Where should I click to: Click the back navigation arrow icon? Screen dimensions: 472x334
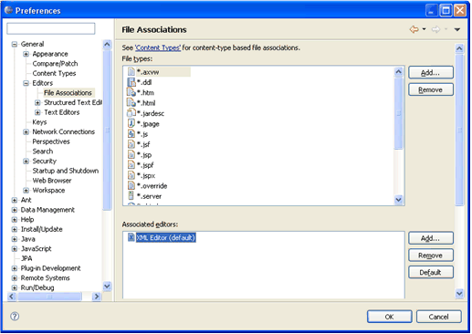(414, 29)
